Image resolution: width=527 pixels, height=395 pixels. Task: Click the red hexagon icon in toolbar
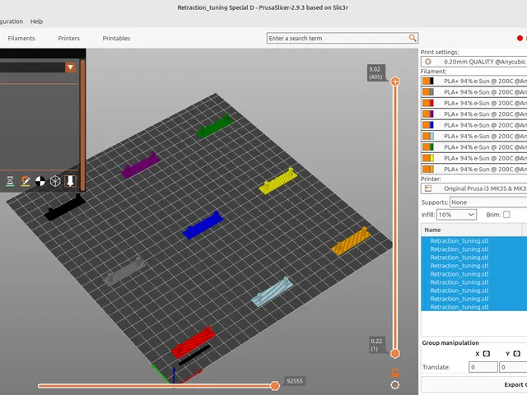tap(520, 39)
